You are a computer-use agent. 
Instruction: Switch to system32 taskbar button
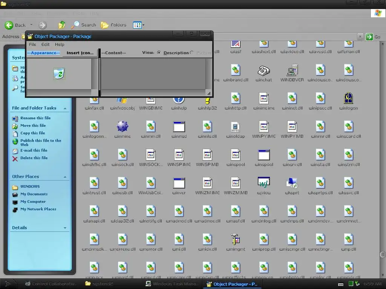99,284
